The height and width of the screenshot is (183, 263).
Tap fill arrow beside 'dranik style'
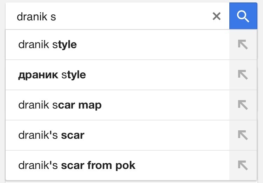(x=243, y=45)
